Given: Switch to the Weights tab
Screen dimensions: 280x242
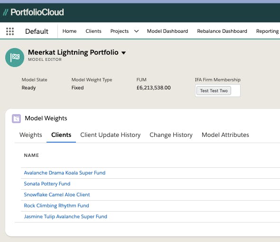Looking at the screenshot, I should (31, 135).
